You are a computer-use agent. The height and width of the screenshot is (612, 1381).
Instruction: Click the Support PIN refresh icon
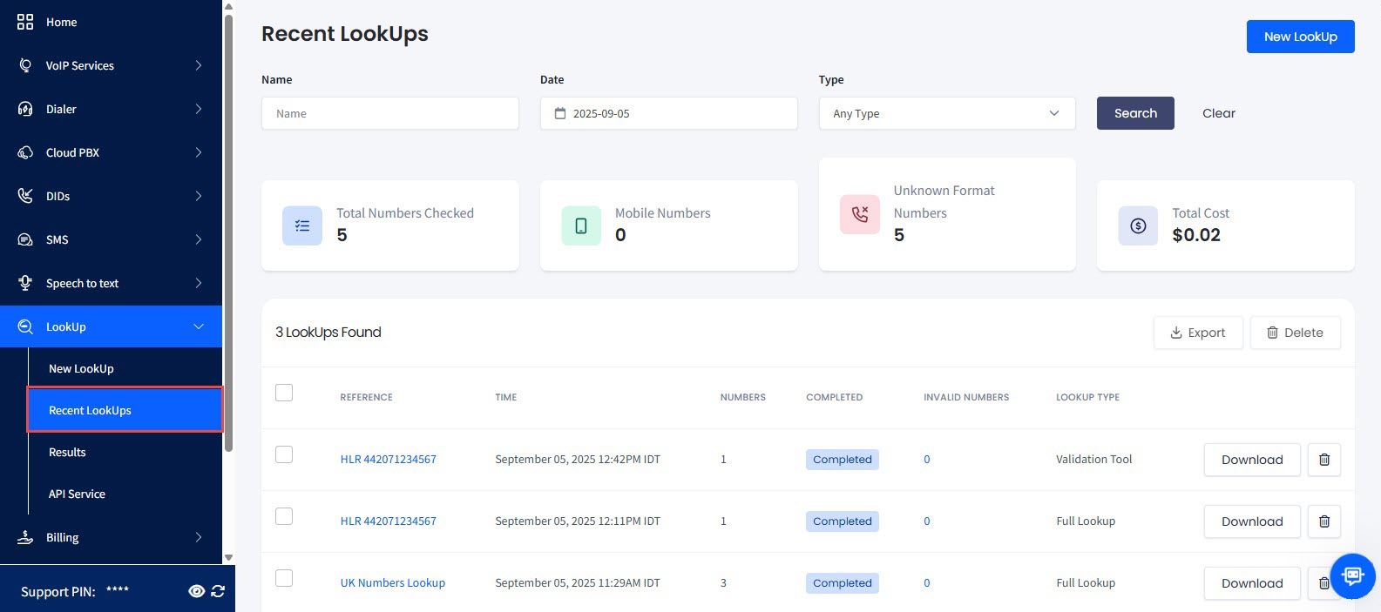[x=218, y=591]
